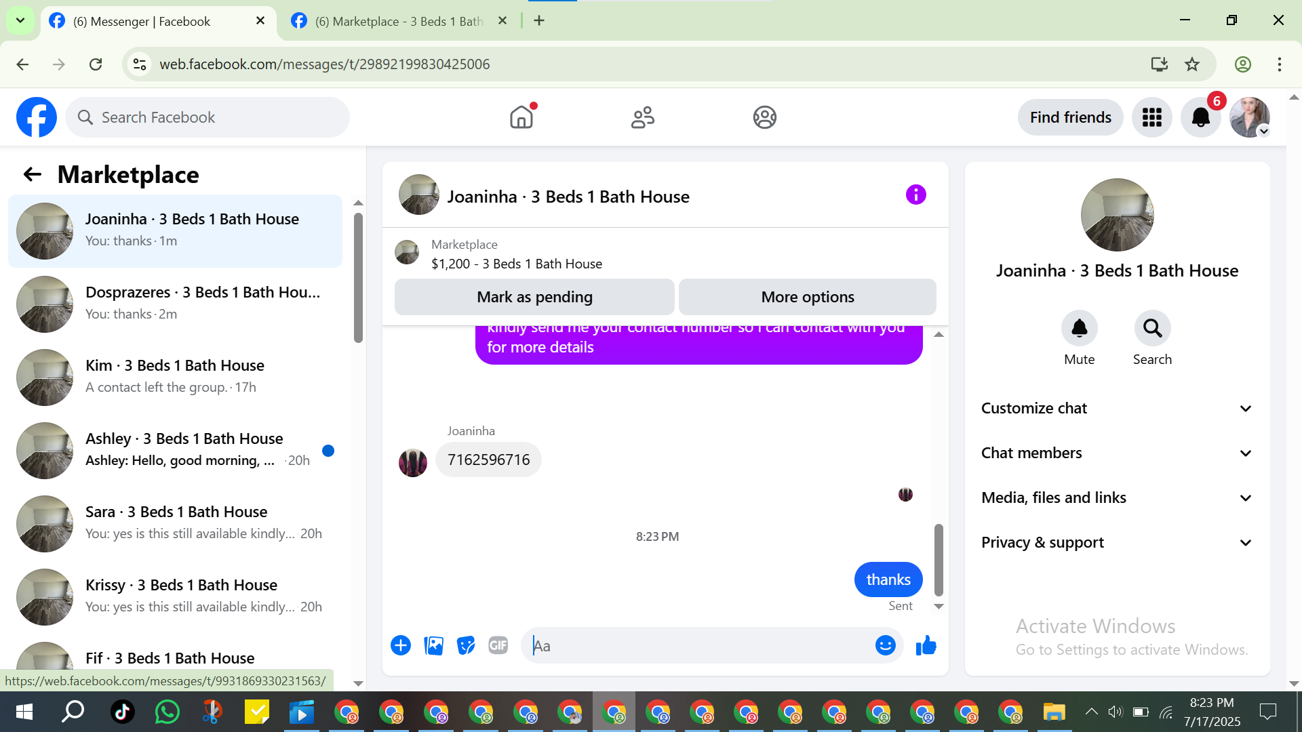Open Facebook notifications bell
1302x732 pixels.
(1200, 117)
